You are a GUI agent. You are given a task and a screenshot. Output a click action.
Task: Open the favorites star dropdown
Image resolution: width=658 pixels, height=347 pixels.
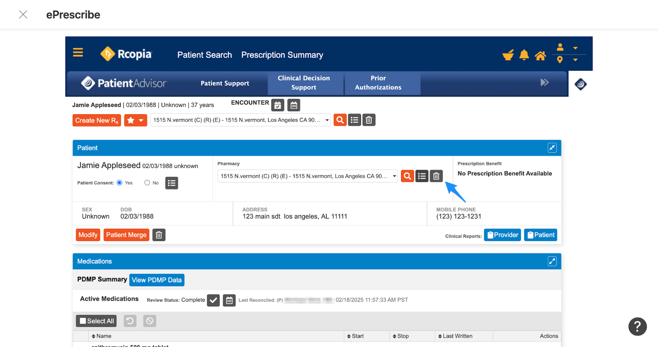136,120
